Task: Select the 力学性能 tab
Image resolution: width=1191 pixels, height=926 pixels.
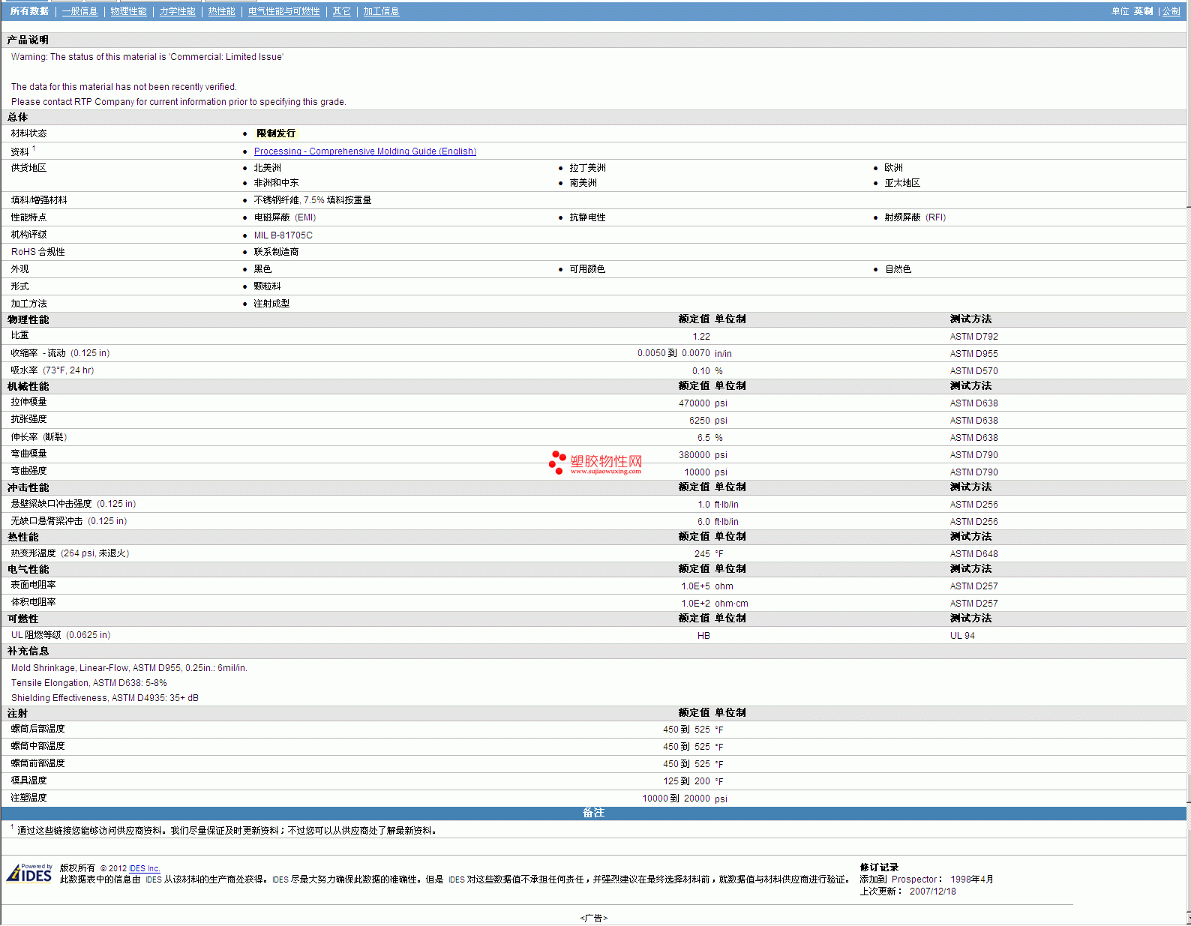Action: [177, 11]
